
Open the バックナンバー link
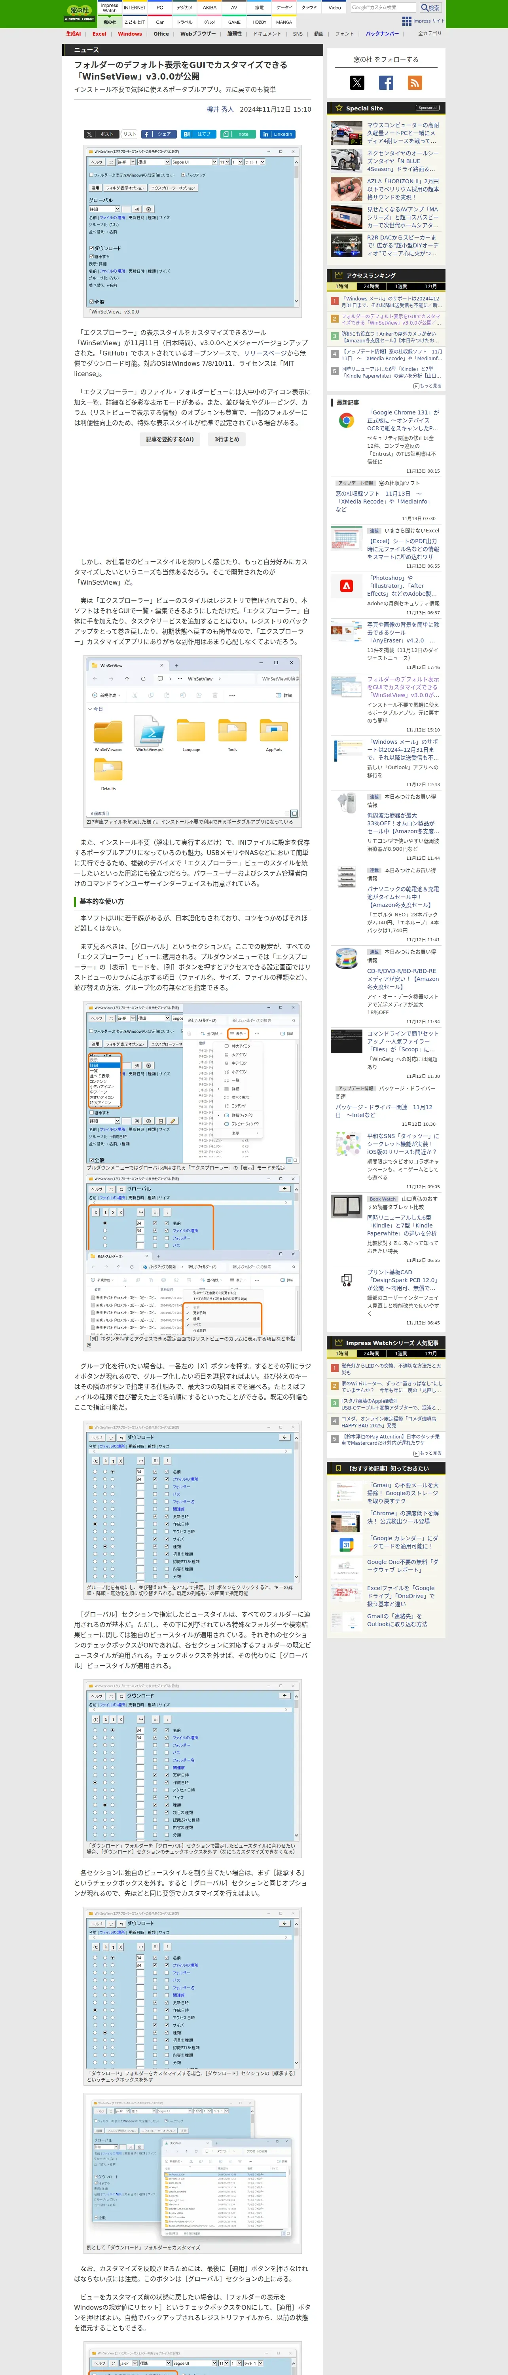click(382, 34)
